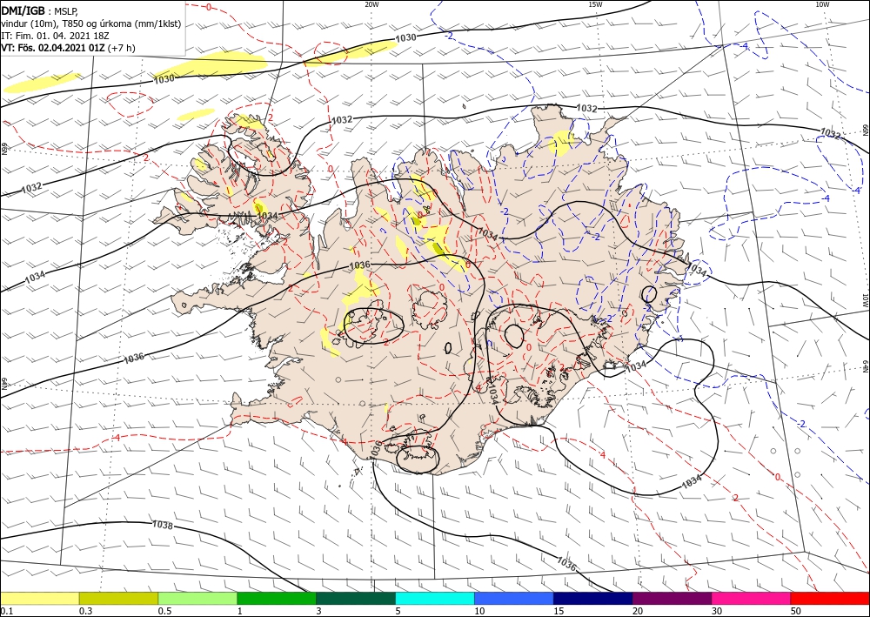Screen dimensions: 870x617
Task: Click the "20W" longitude label
Action: click(x=371, y=4)
